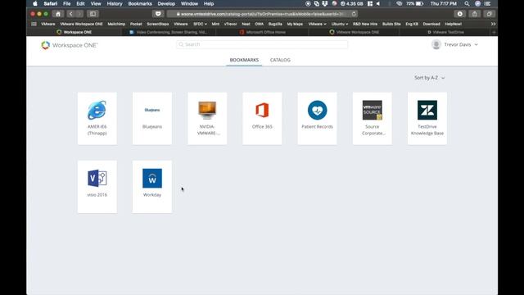Expand Trevor Davis account menu
This screenshot has height=295, width=524.
pos(477,44)
